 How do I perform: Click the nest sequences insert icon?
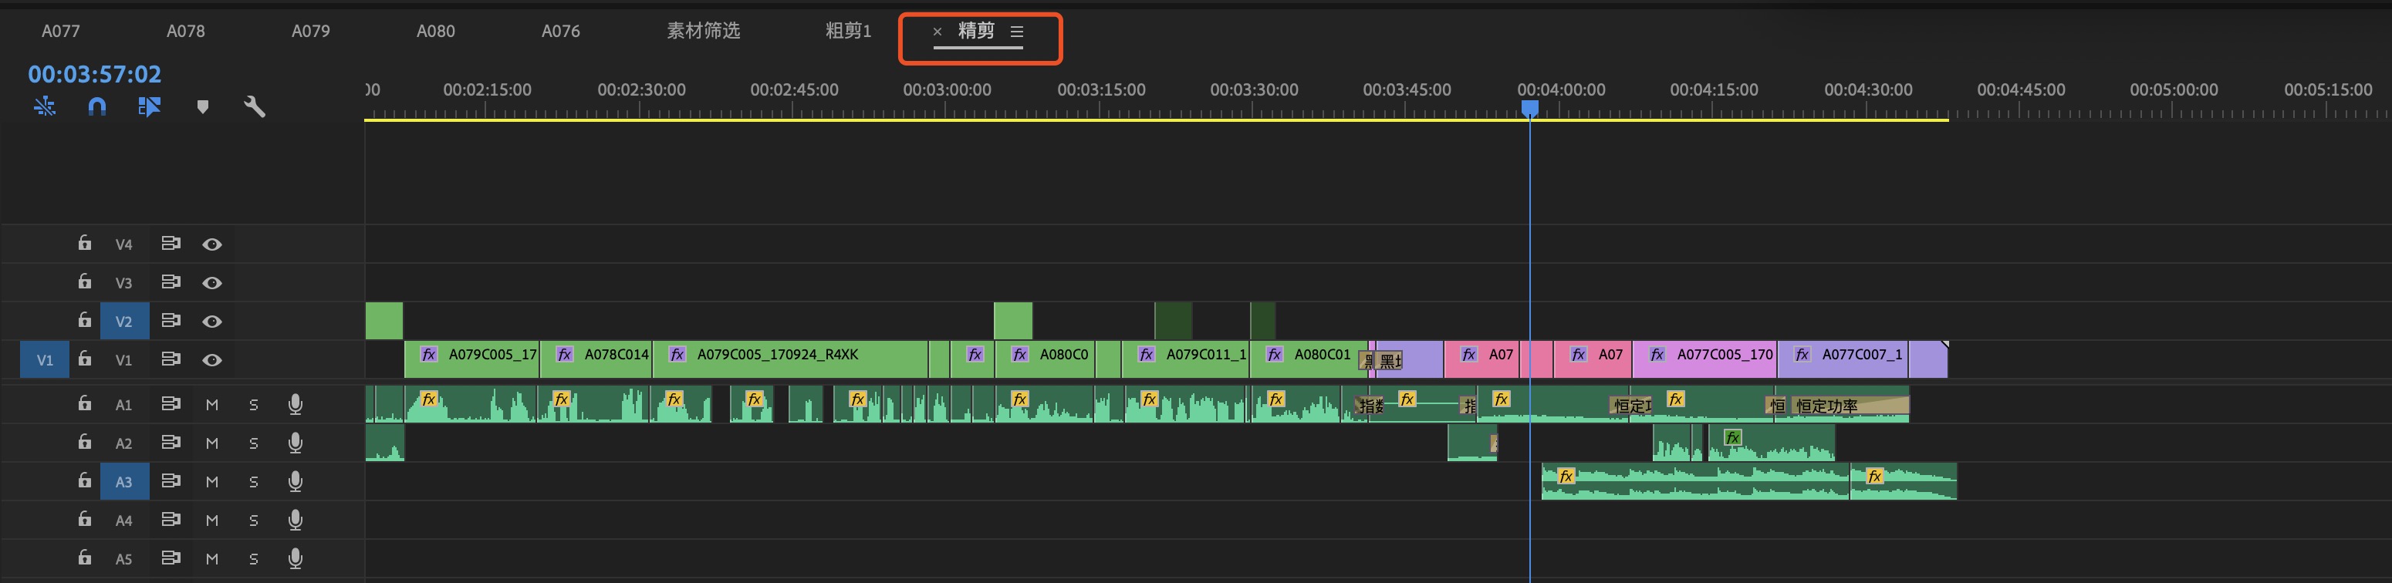[x=45, y=106]
